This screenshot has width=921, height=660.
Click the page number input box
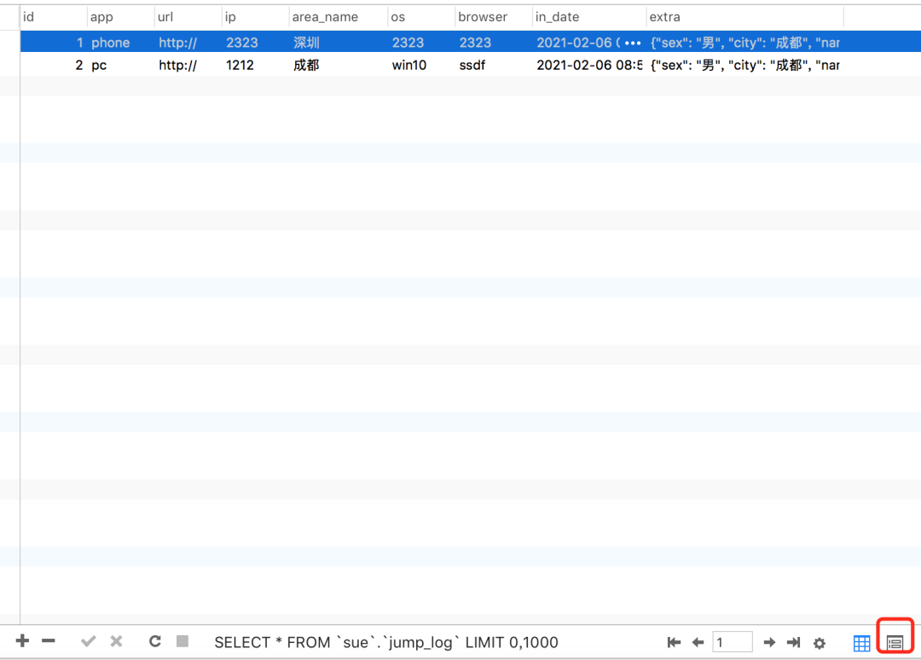733,641
